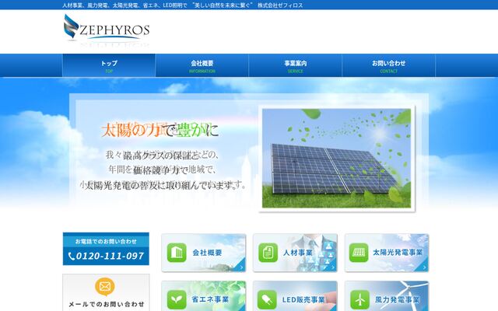Open the 会社概要 navigation tab
Screen dimensions: 498x311
tap(202, 65)
